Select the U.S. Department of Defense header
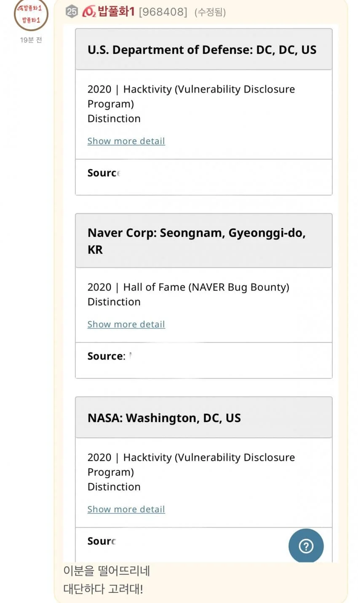The width and height of the screenshot is (358, 603). (202, 50)
